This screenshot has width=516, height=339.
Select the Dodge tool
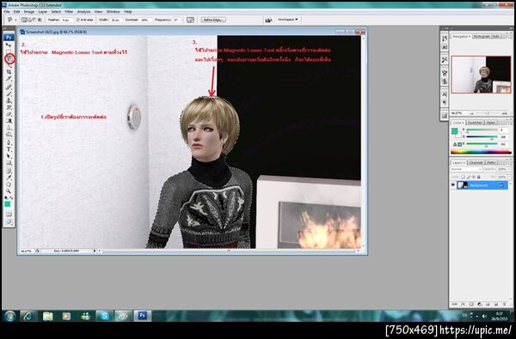tap(9, 135)
